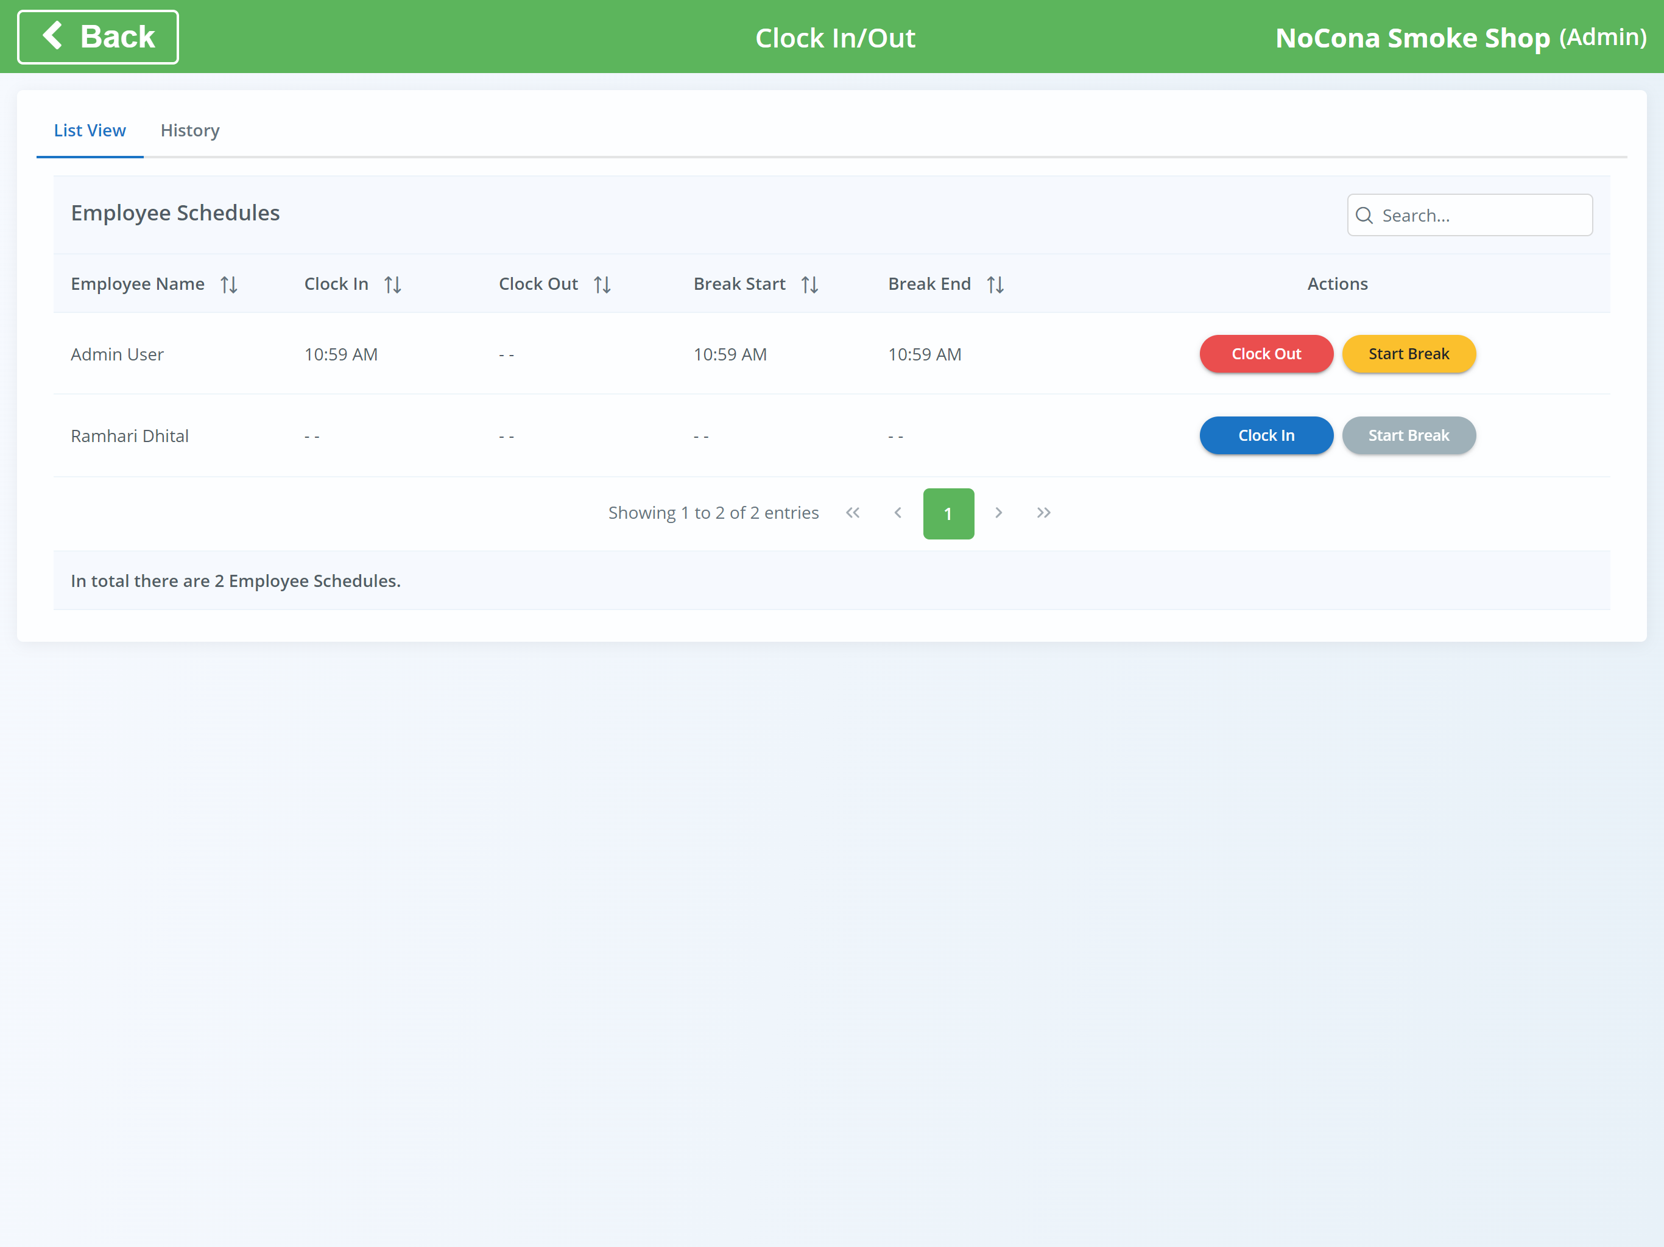Viewport: 1664px width, 1247px height.
Task: Click the Clock In/Out page title
Action: click(835, 38)
